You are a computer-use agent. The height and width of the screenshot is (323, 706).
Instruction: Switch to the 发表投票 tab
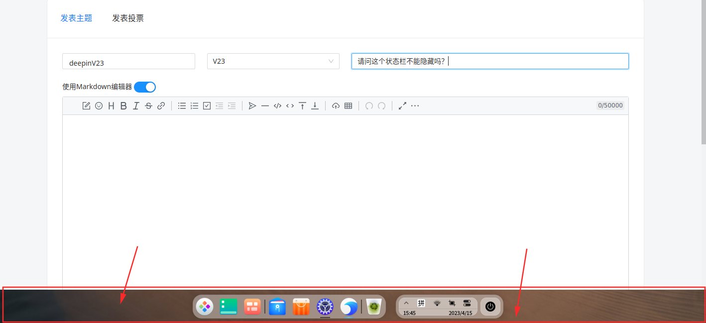tap(128, 18)
